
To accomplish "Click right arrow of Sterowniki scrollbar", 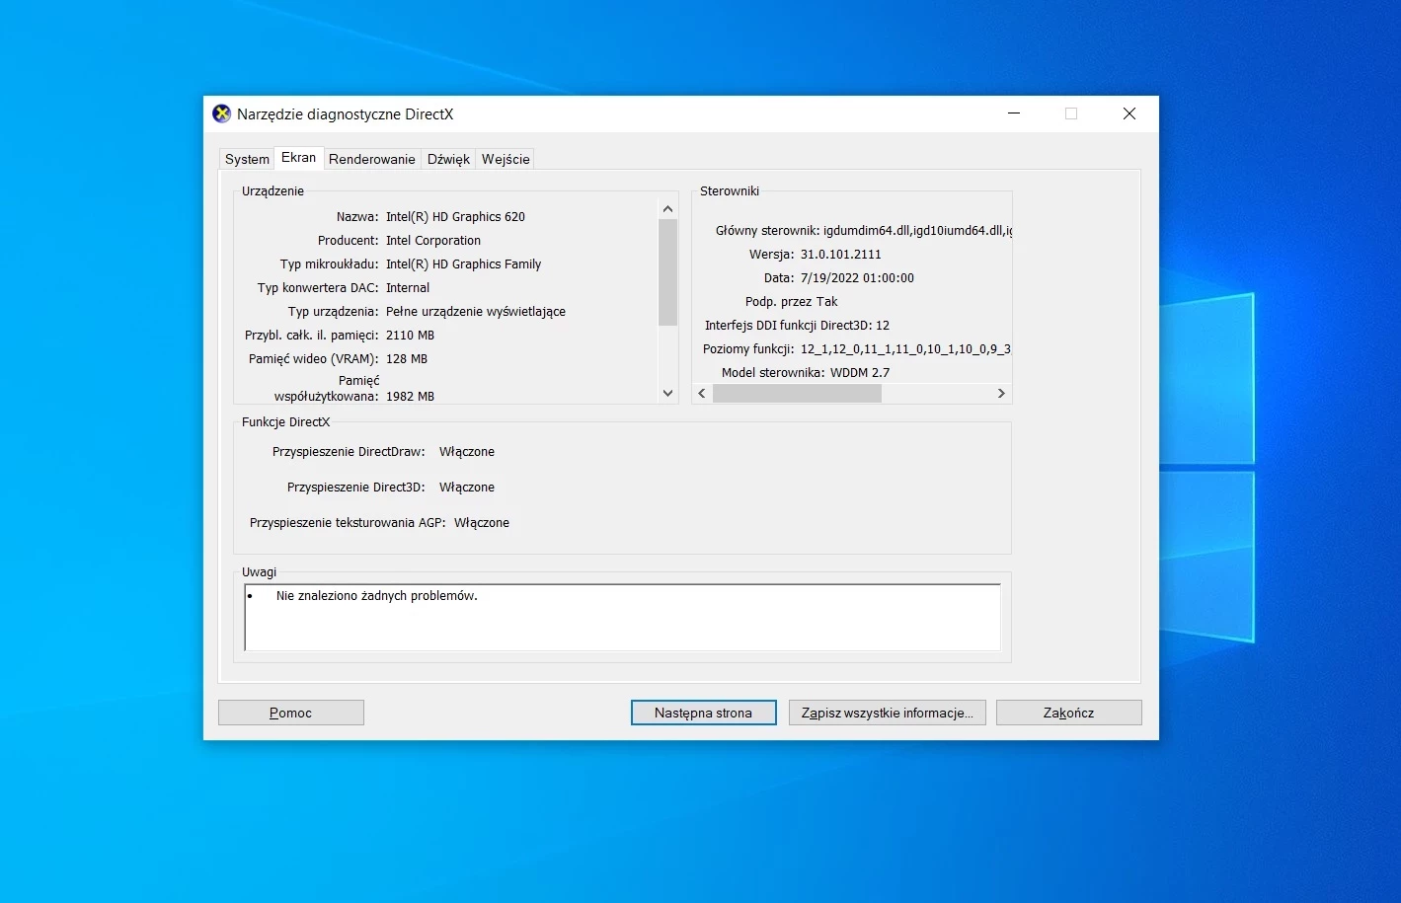I will click(1001, 393).
